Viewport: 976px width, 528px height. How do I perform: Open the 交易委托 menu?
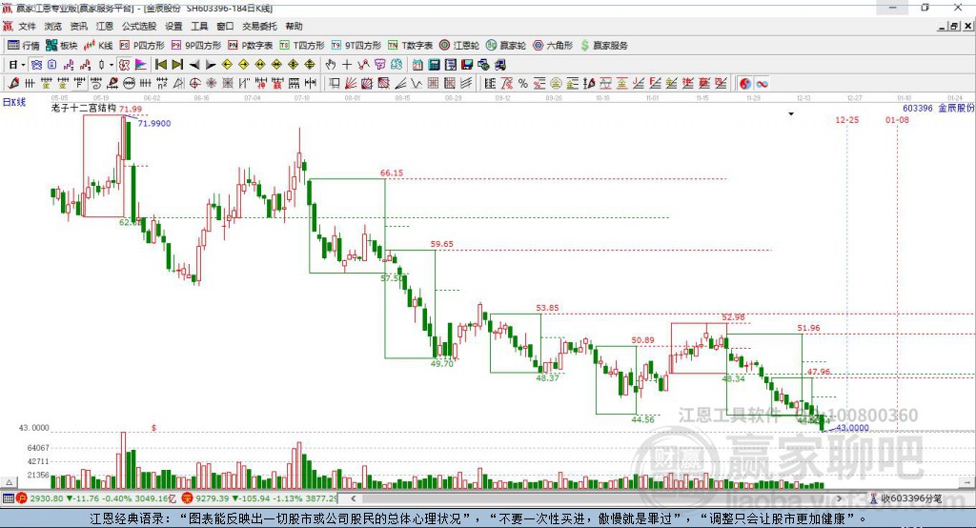tap(259, 26)
